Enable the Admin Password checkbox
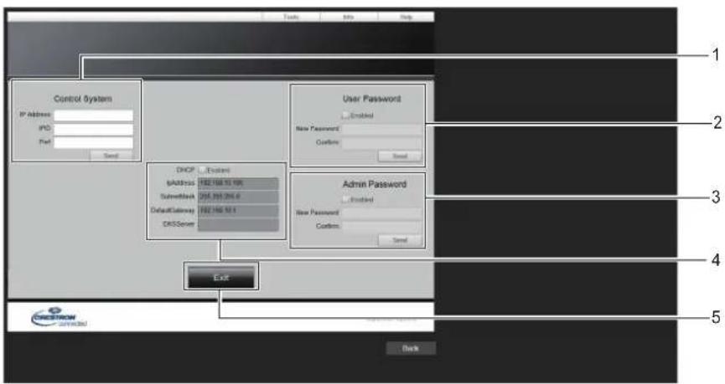Viewport: 725px width, 384px height. [x=345, y=199]
